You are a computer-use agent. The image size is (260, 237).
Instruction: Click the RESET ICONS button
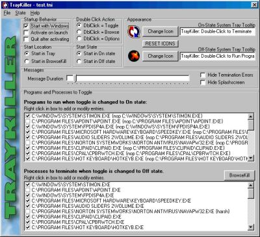tap(161, 44)
